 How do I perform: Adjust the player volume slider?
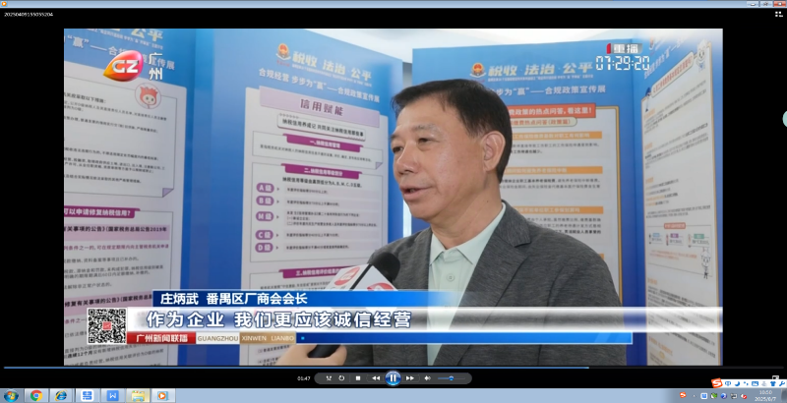point(451,377)
